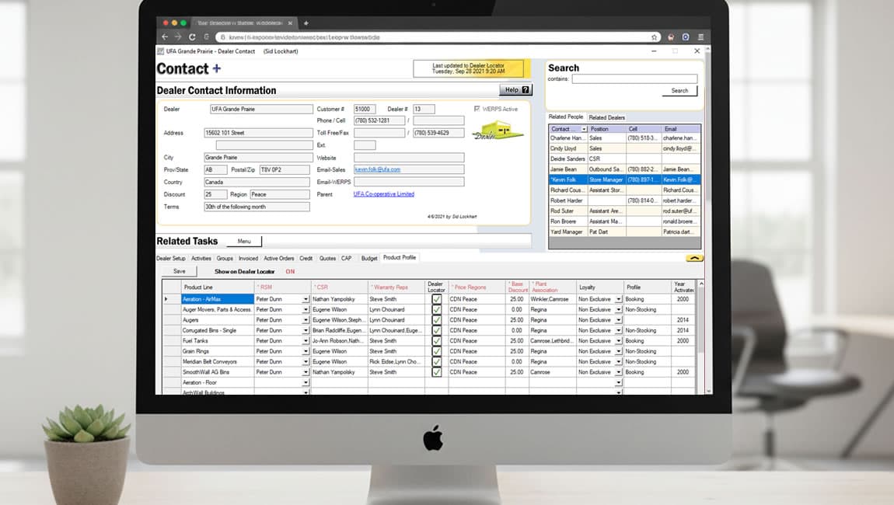The image size is (894, 505).
Task: Click the browser reload icon
Action: (193, 37)
